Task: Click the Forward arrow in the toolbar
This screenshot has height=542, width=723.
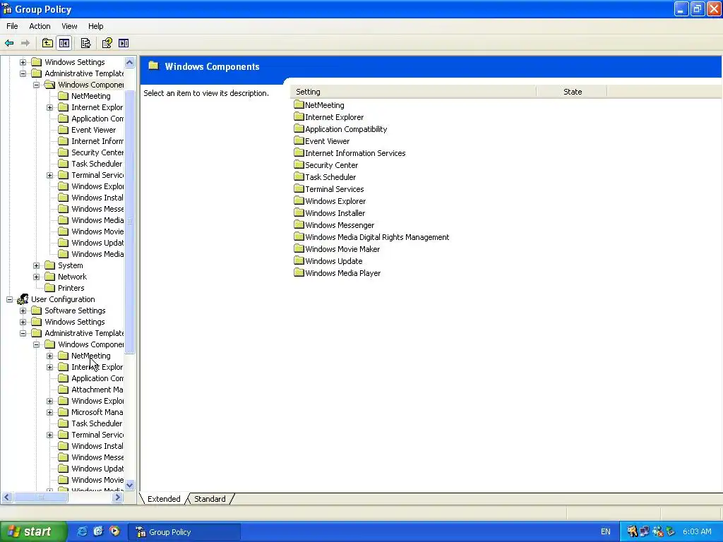Action: (x=25, y=43)
